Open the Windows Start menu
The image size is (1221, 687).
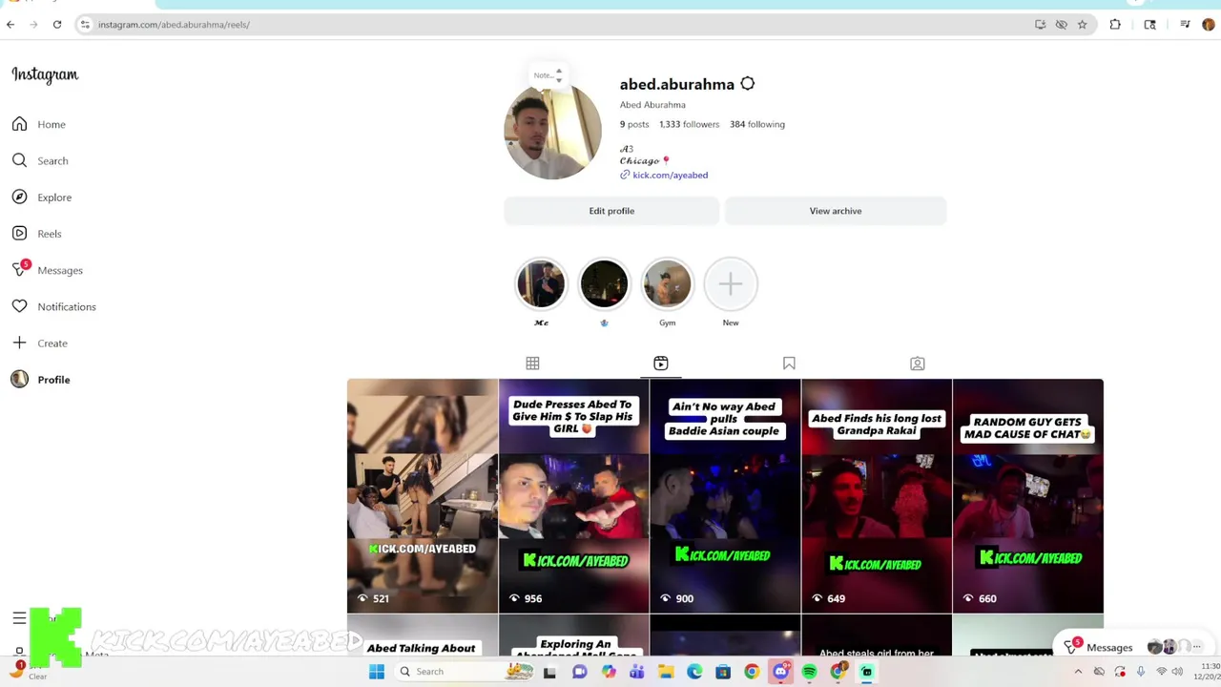point(377,672)
